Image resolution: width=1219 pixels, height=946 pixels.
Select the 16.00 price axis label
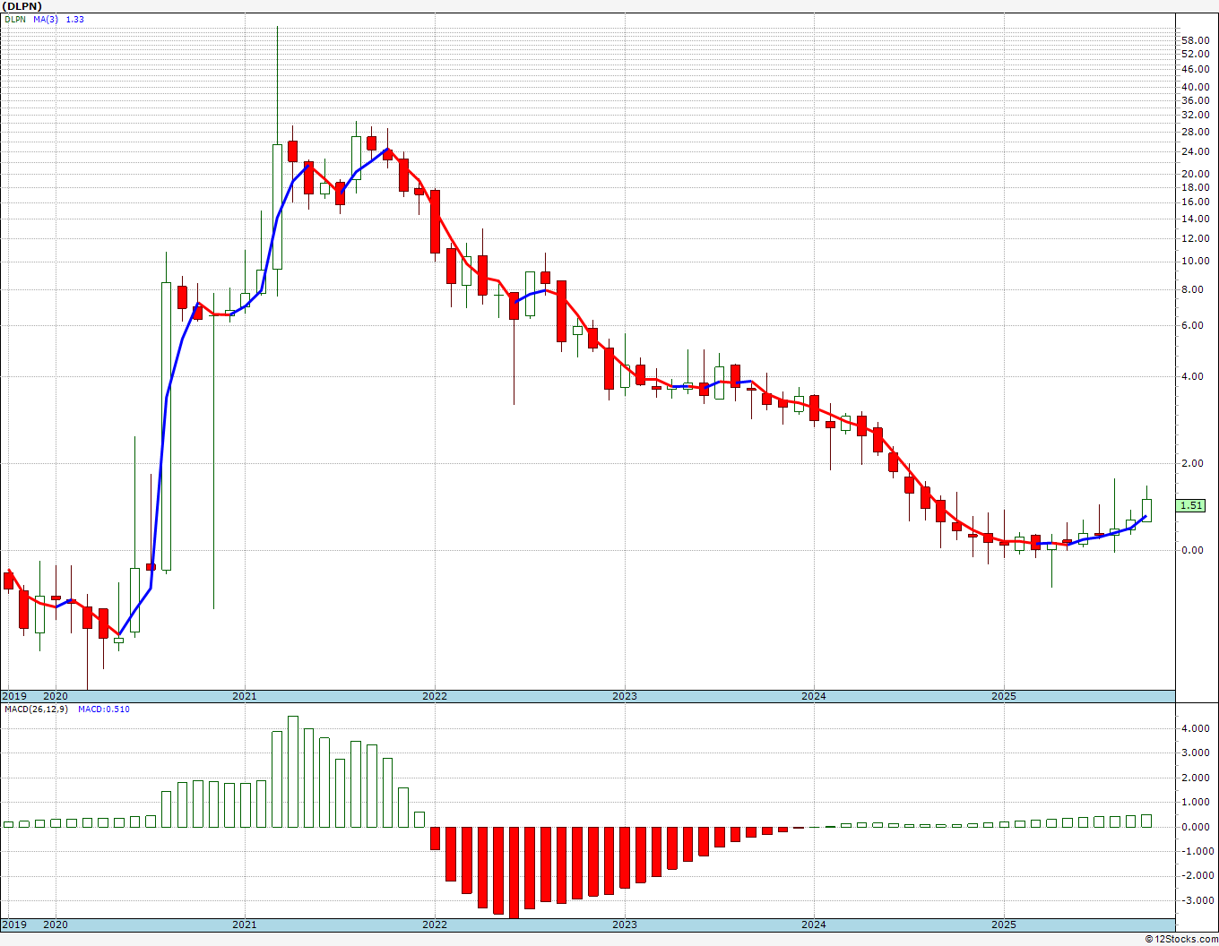point(1194,202)
